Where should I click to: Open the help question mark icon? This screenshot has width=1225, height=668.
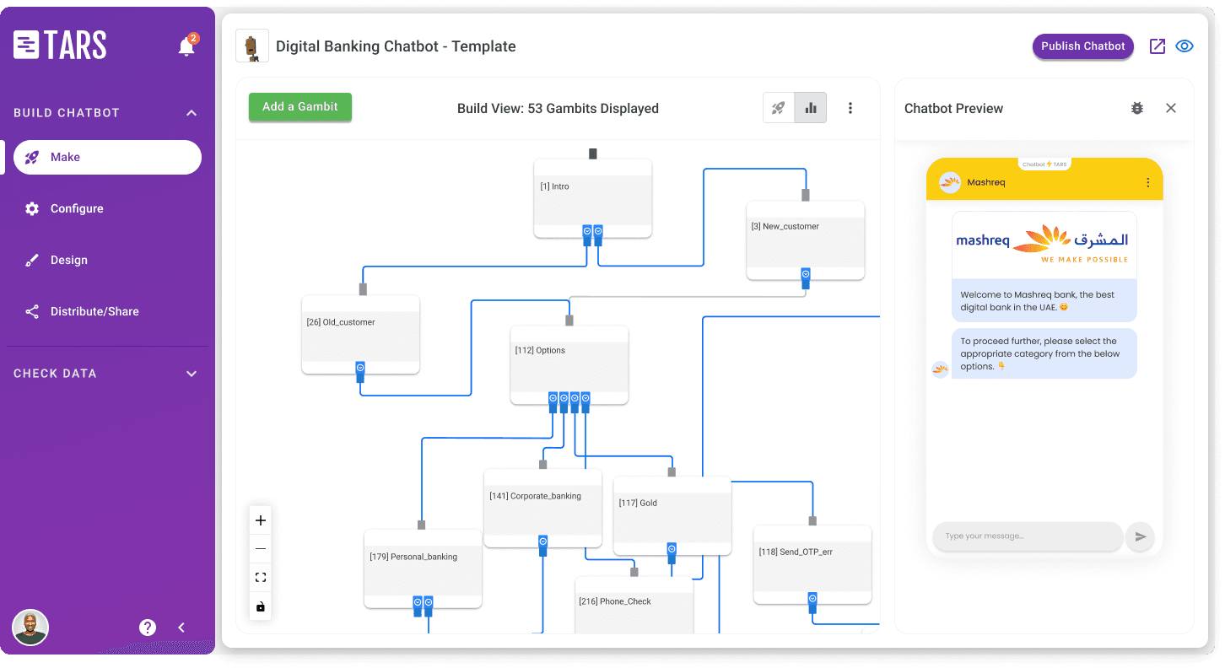[148, 628]
